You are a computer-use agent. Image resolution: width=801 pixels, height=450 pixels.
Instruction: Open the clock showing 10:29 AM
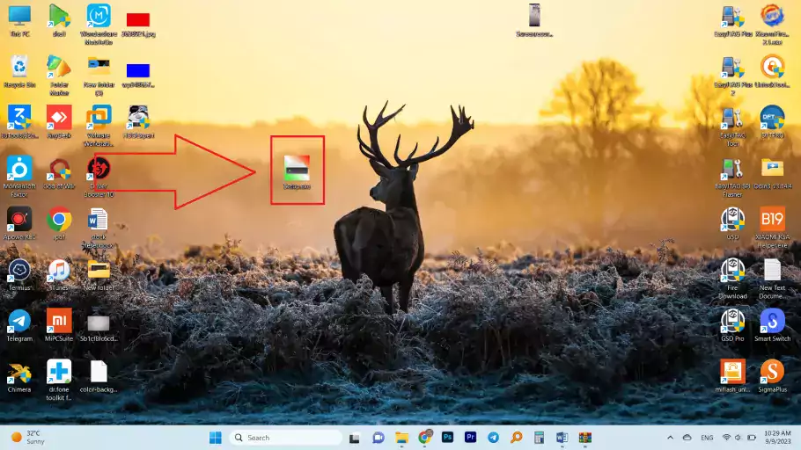pos(773,437)
